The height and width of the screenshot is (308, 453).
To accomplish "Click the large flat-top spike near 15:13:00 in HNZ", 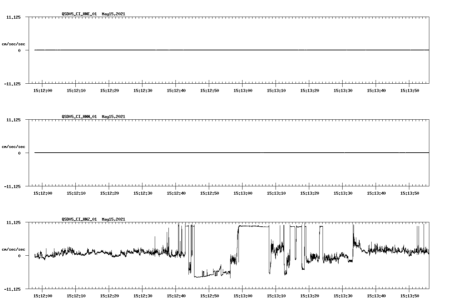I will pyautogui.click(x=254, y=226).
